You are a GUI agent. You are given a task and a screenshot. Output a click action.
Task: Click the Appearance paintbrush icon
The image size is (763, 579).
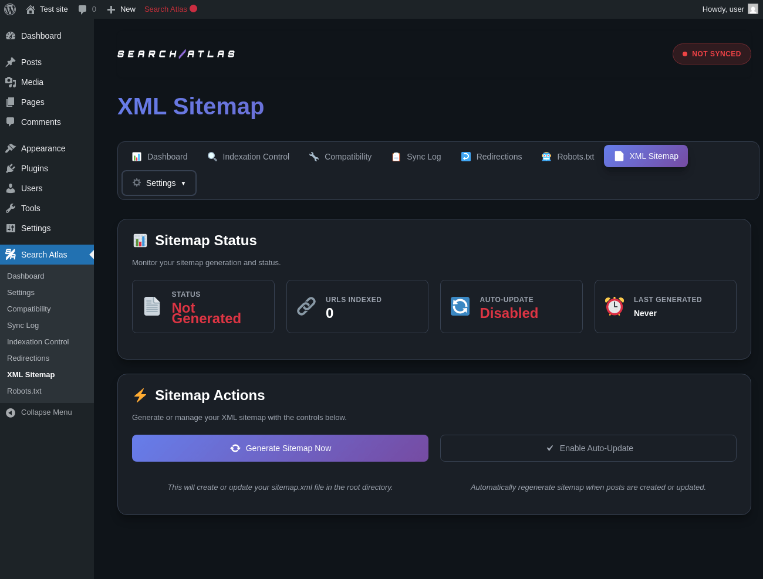11,148
